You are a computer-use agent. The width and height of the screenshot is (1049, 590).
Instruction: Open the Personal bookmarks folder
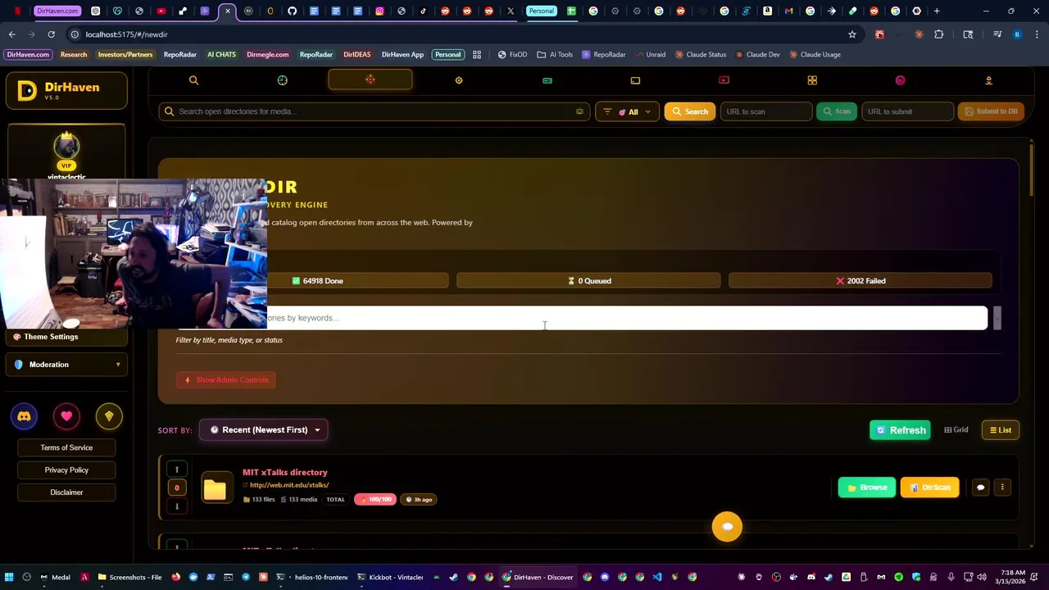pos(447,55)
